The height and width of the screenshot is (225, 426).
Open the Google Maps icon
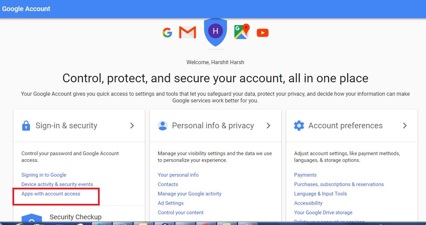tap(242, 32)
